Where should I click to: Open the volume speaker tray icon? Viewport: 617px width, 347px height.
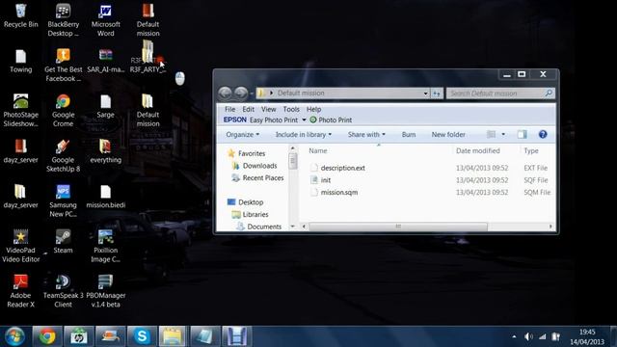coord(528,336)
